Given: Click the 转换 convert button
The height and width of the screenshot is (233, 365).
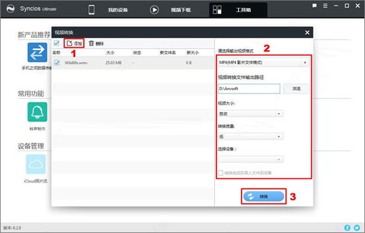Looking at the screenshot, I should click(x=263, y=196).
